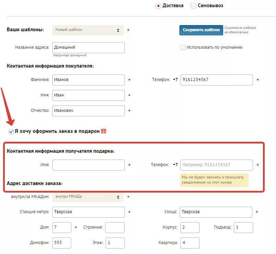Click the Строение input field
The image size is (276, 254).
[x=115, y=228]
